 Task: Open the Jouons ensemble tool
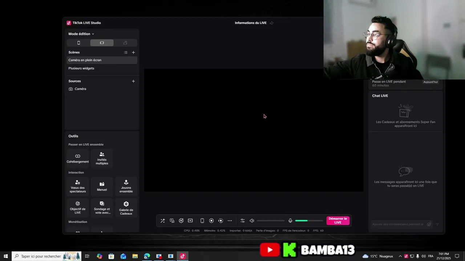coord(126,187)
